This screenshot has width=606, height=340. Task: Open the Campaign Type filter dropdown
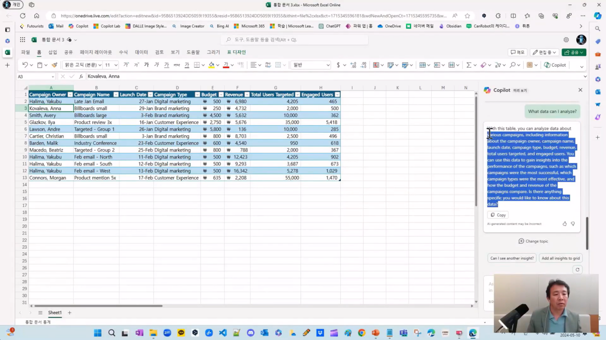pos(196,95)
